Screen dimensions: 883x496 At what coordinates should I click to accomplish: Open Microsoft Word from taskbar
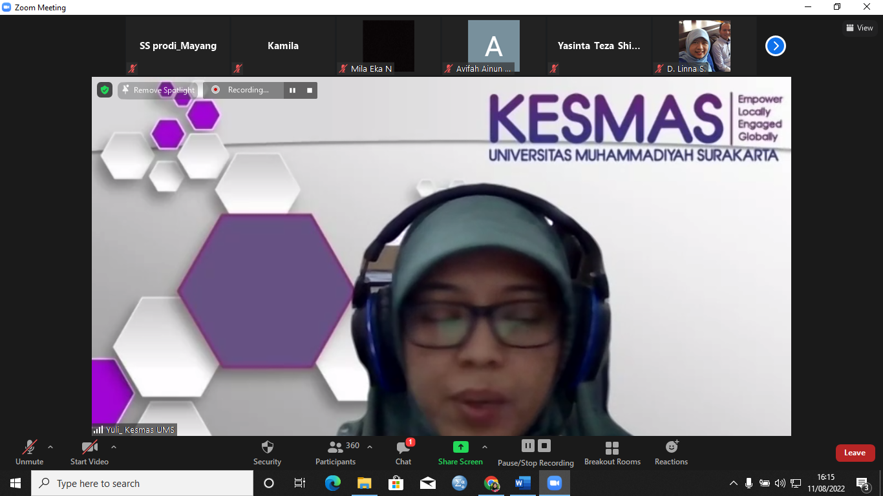pos(523,483)
